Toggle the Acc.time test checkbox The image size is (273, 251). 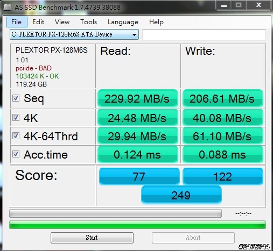(x=16, y=154)
